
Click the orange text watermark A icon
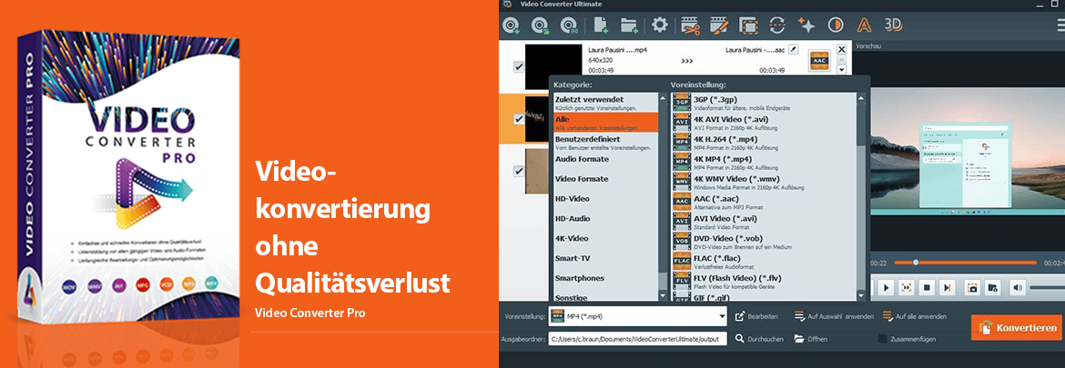click(x=865, y=24)
